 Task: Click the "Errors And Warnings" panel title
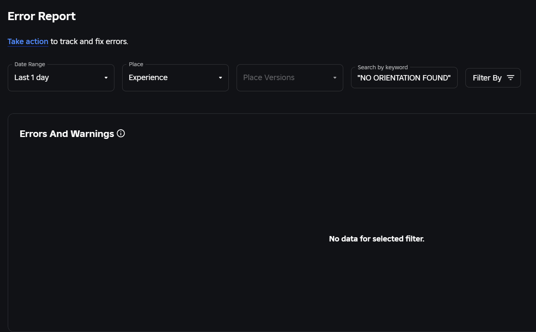pyautogui.click(x=67, y=134)
